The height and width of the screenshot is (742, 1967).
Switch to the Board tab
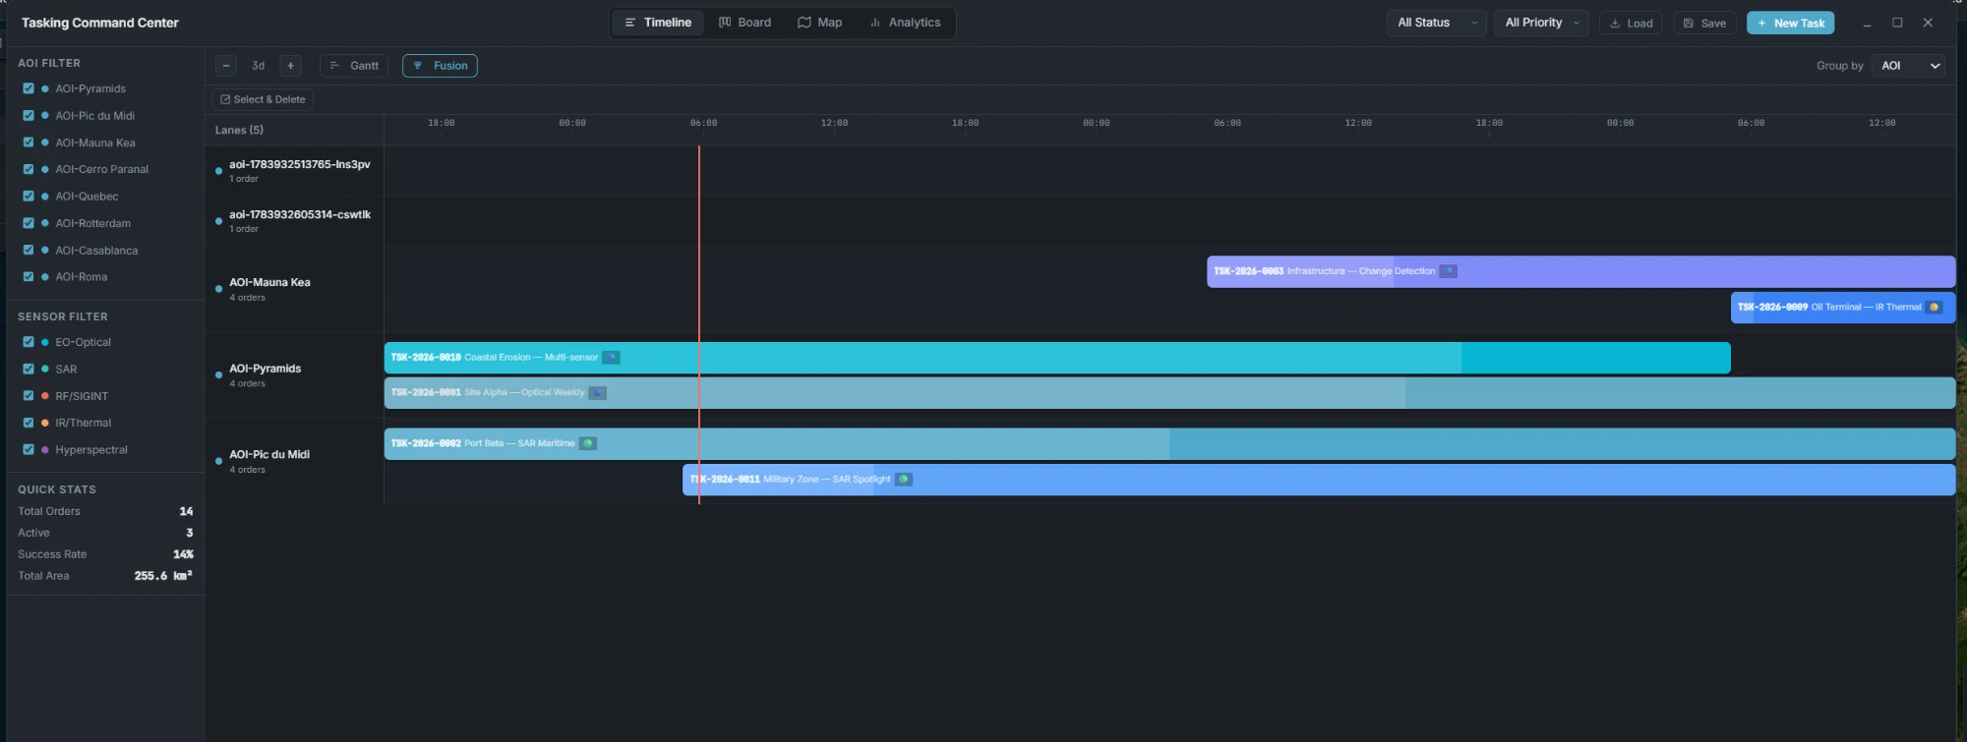coord(745,23)
